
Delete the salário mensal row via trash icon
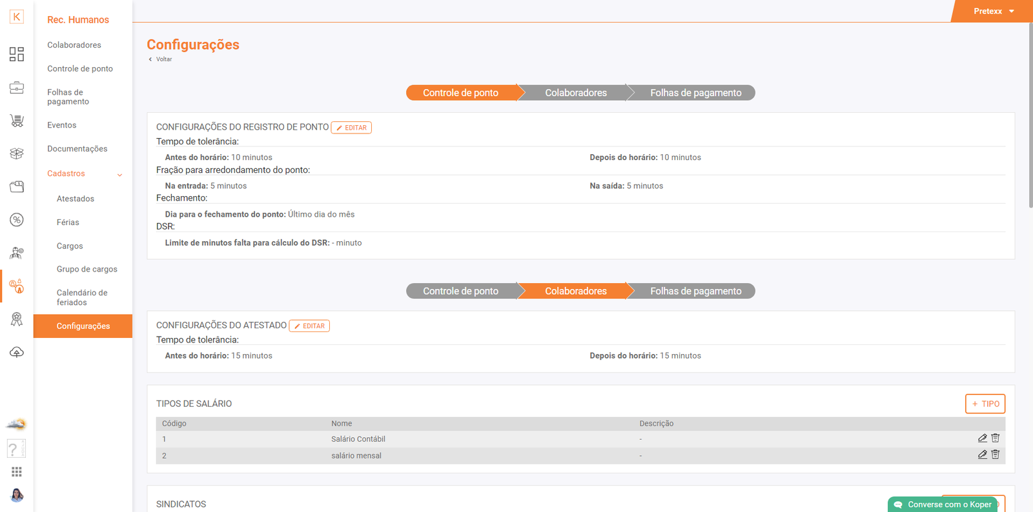996,455
